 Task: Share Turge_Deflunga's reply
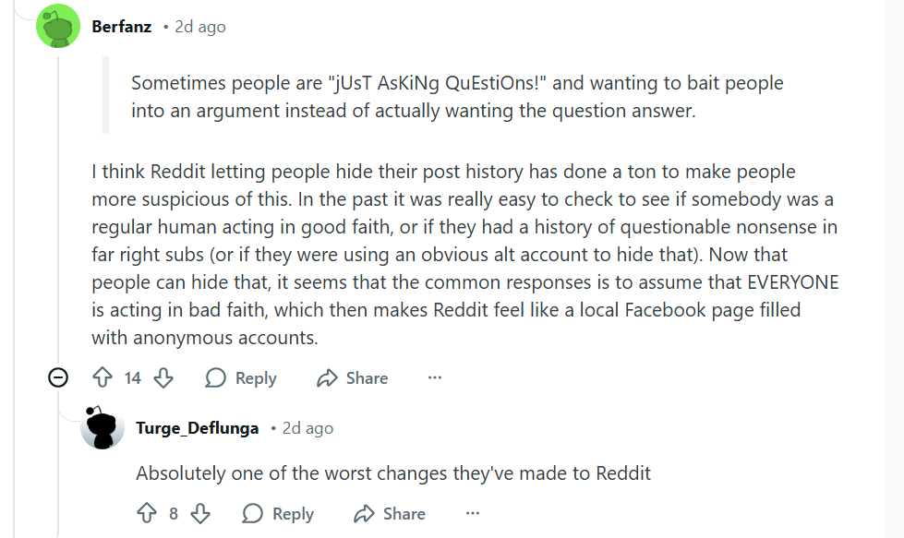pyautogui.click(x=391, y=514)
